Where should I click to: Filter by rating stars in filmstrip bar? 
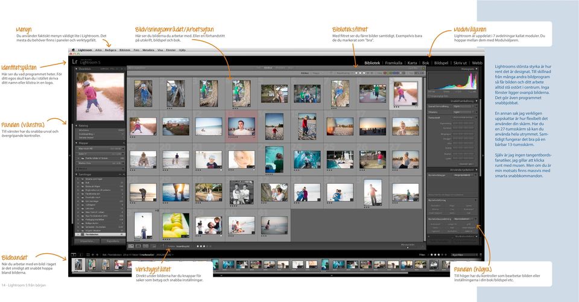click(438, 255)
